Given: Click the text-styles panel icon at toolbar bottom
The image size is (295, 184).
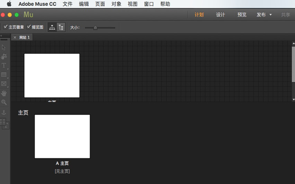Looking at the screenshot, I should coord(4,124).
